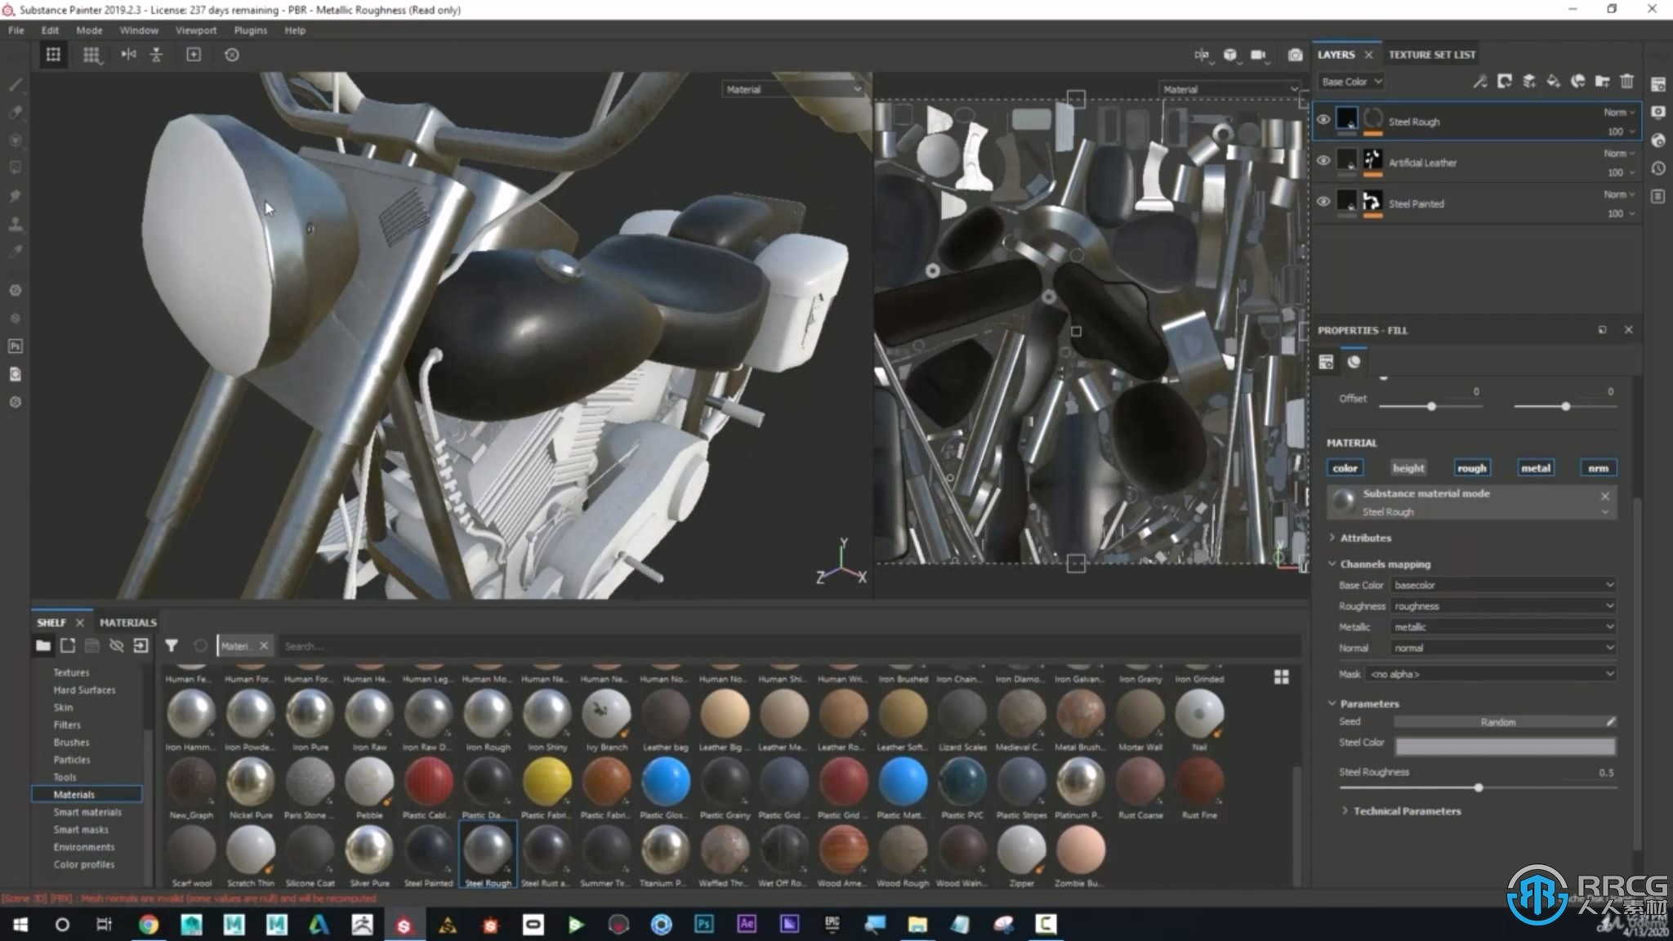
Task: Open the camera screenshot icon
Action: (x=1295, y=55)
